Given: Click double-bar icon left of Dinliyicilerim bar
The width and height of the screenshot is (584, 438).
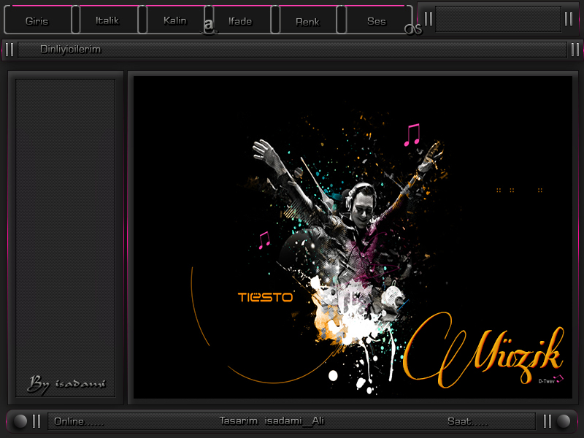Looking at the screenshot, I should [9, 50].
